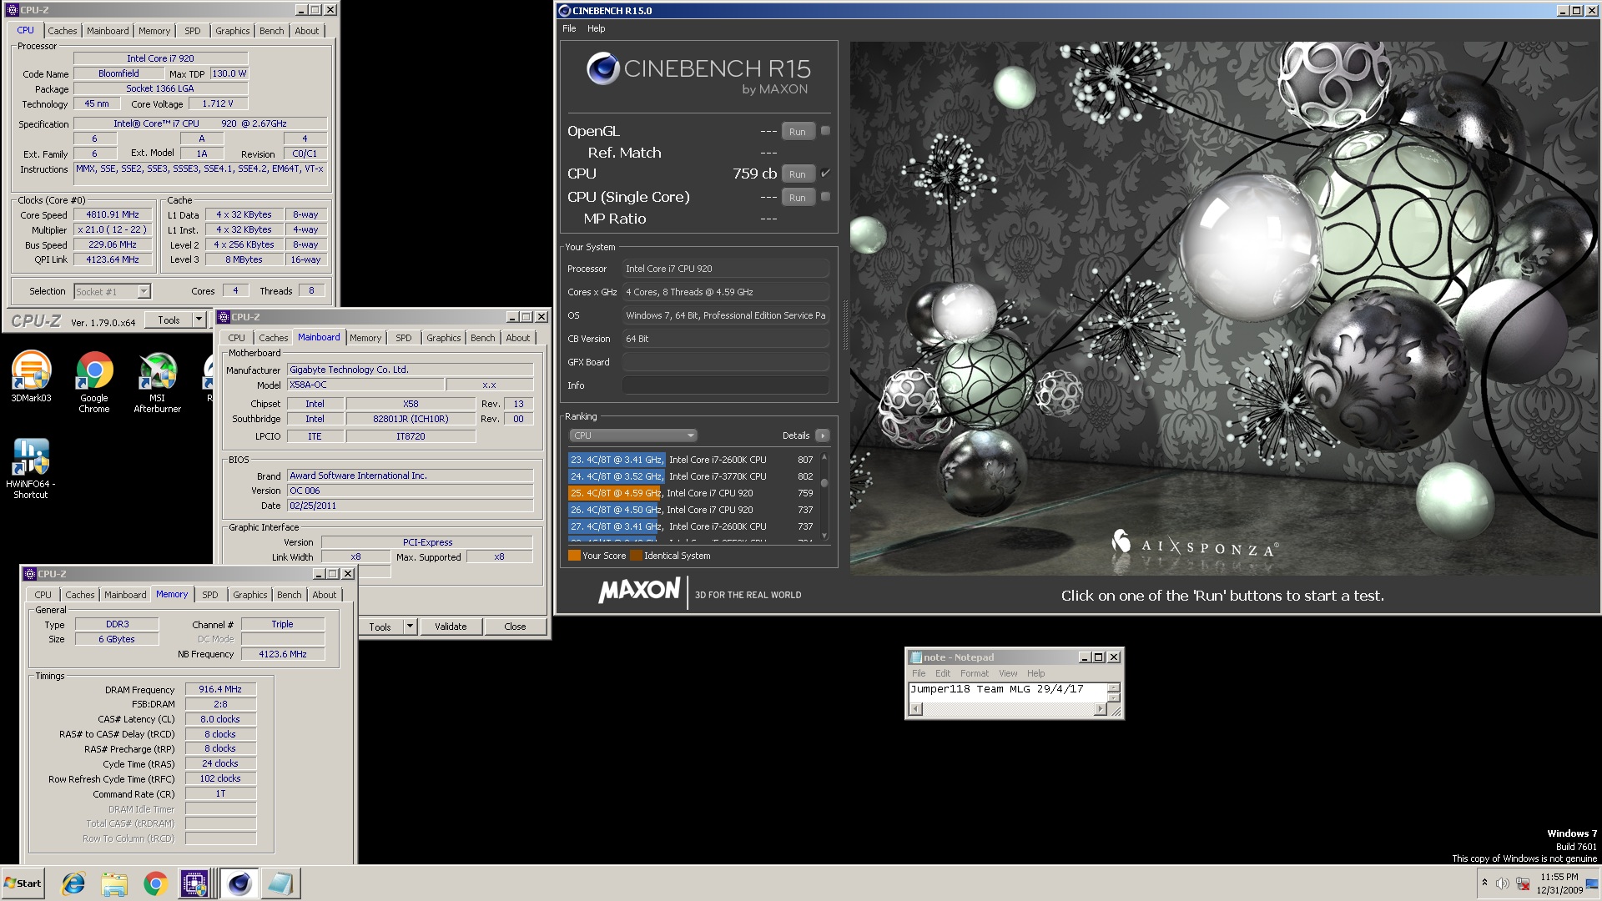Open SPD tab in CPU-Z Mainboard window
1602x901 pixels.
pyautogui.click(x=404, y=338)
